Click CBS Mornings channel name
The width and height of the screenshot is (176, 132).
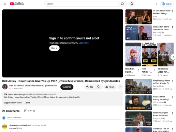(158, 102)
